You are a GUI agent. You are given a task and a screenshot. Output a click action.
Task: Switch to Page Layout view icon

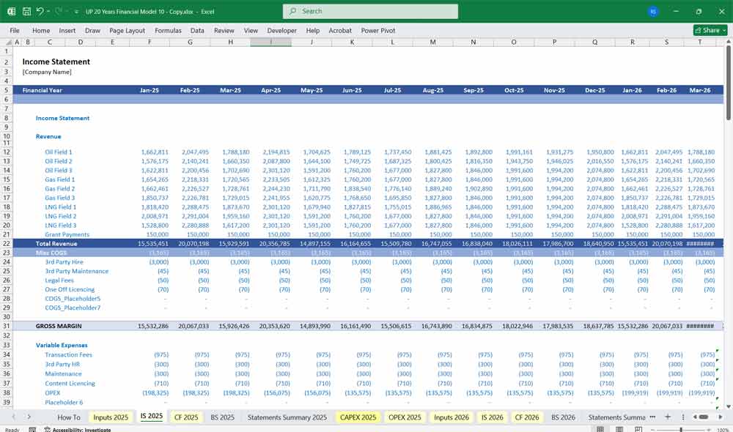[x=619, y=428]
